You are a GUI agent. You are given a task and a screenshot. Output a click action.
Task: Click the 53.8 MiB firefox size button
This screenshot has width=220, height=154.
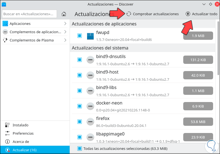(x=198, y=122)
